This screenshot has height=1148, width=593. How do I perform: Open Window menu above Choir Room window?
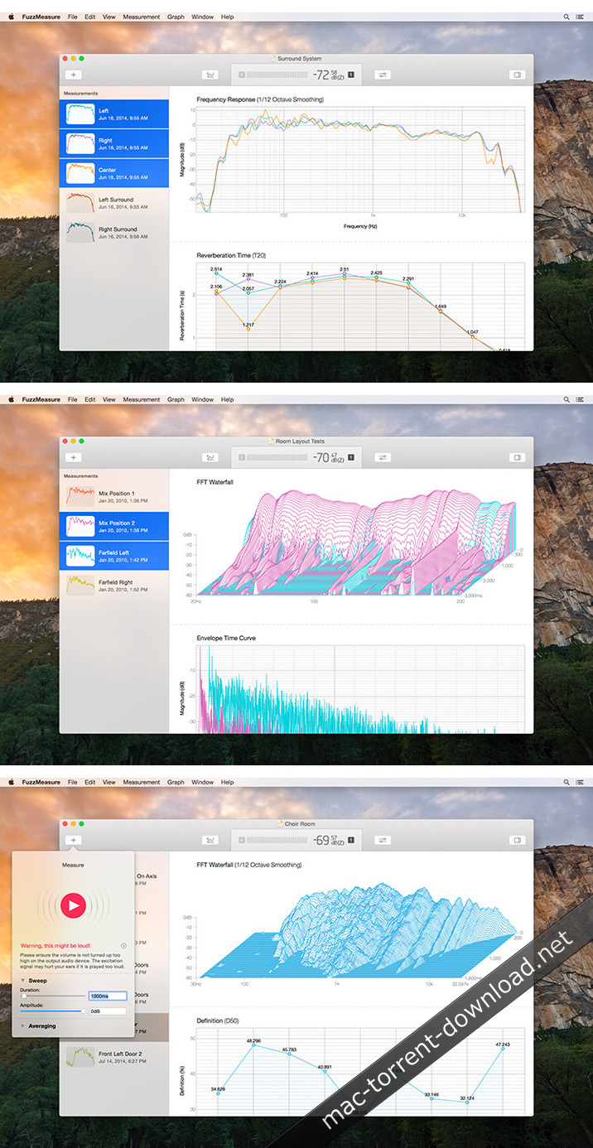(x=202, y=782)
